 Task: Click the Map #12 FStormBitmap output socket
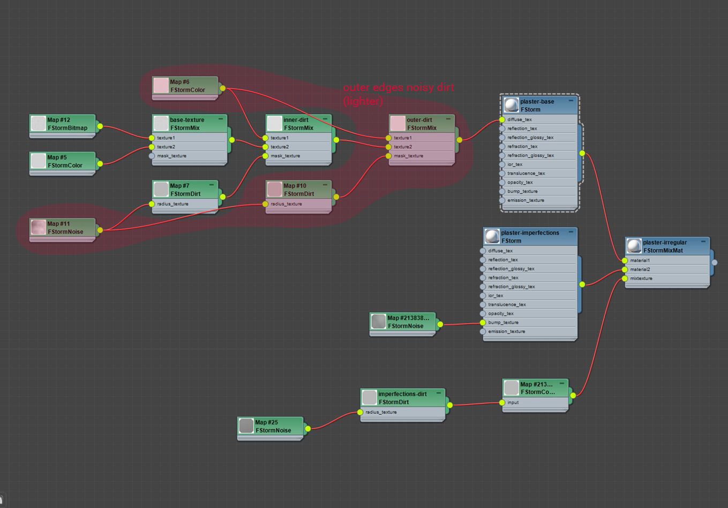coord(100,126)
